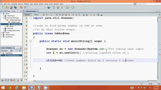The height and width of the screenshot is (90, 161).
Task: Click the Previous Bookmark icon
Action: [73, 15]
